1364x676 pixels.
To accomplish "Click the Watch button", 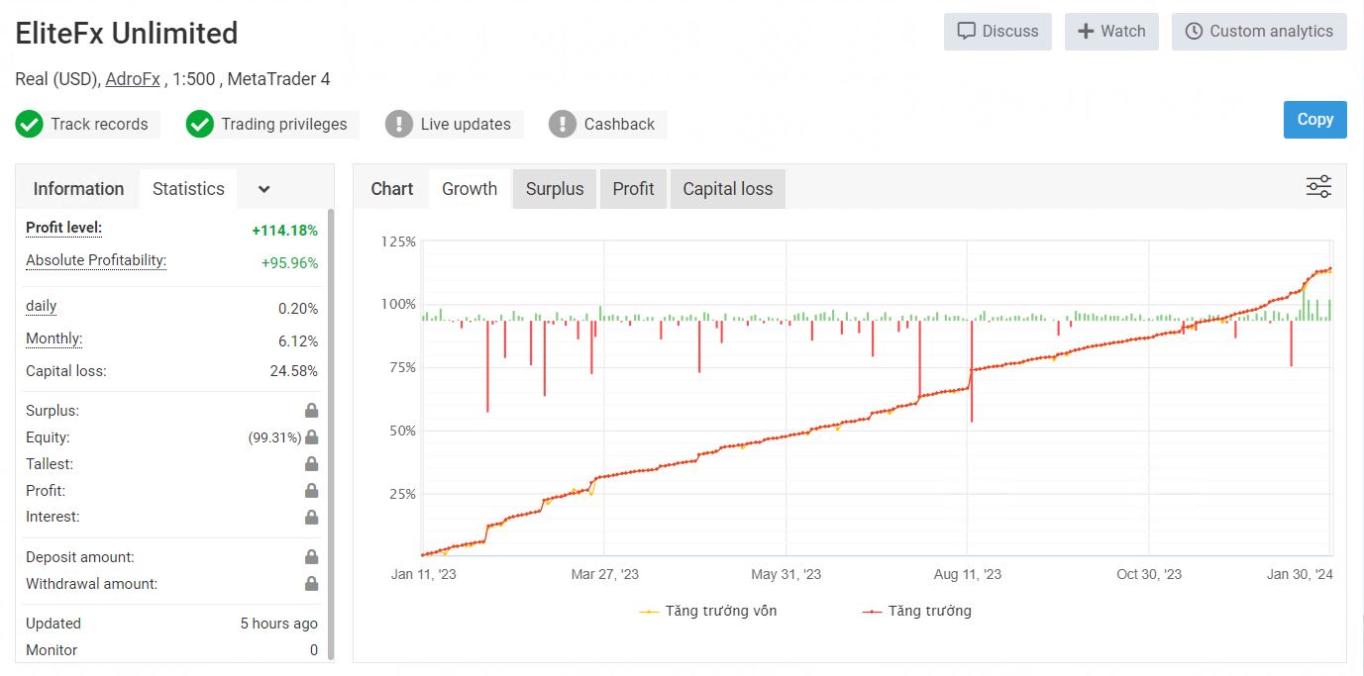I will click(x=1111, y=32).
